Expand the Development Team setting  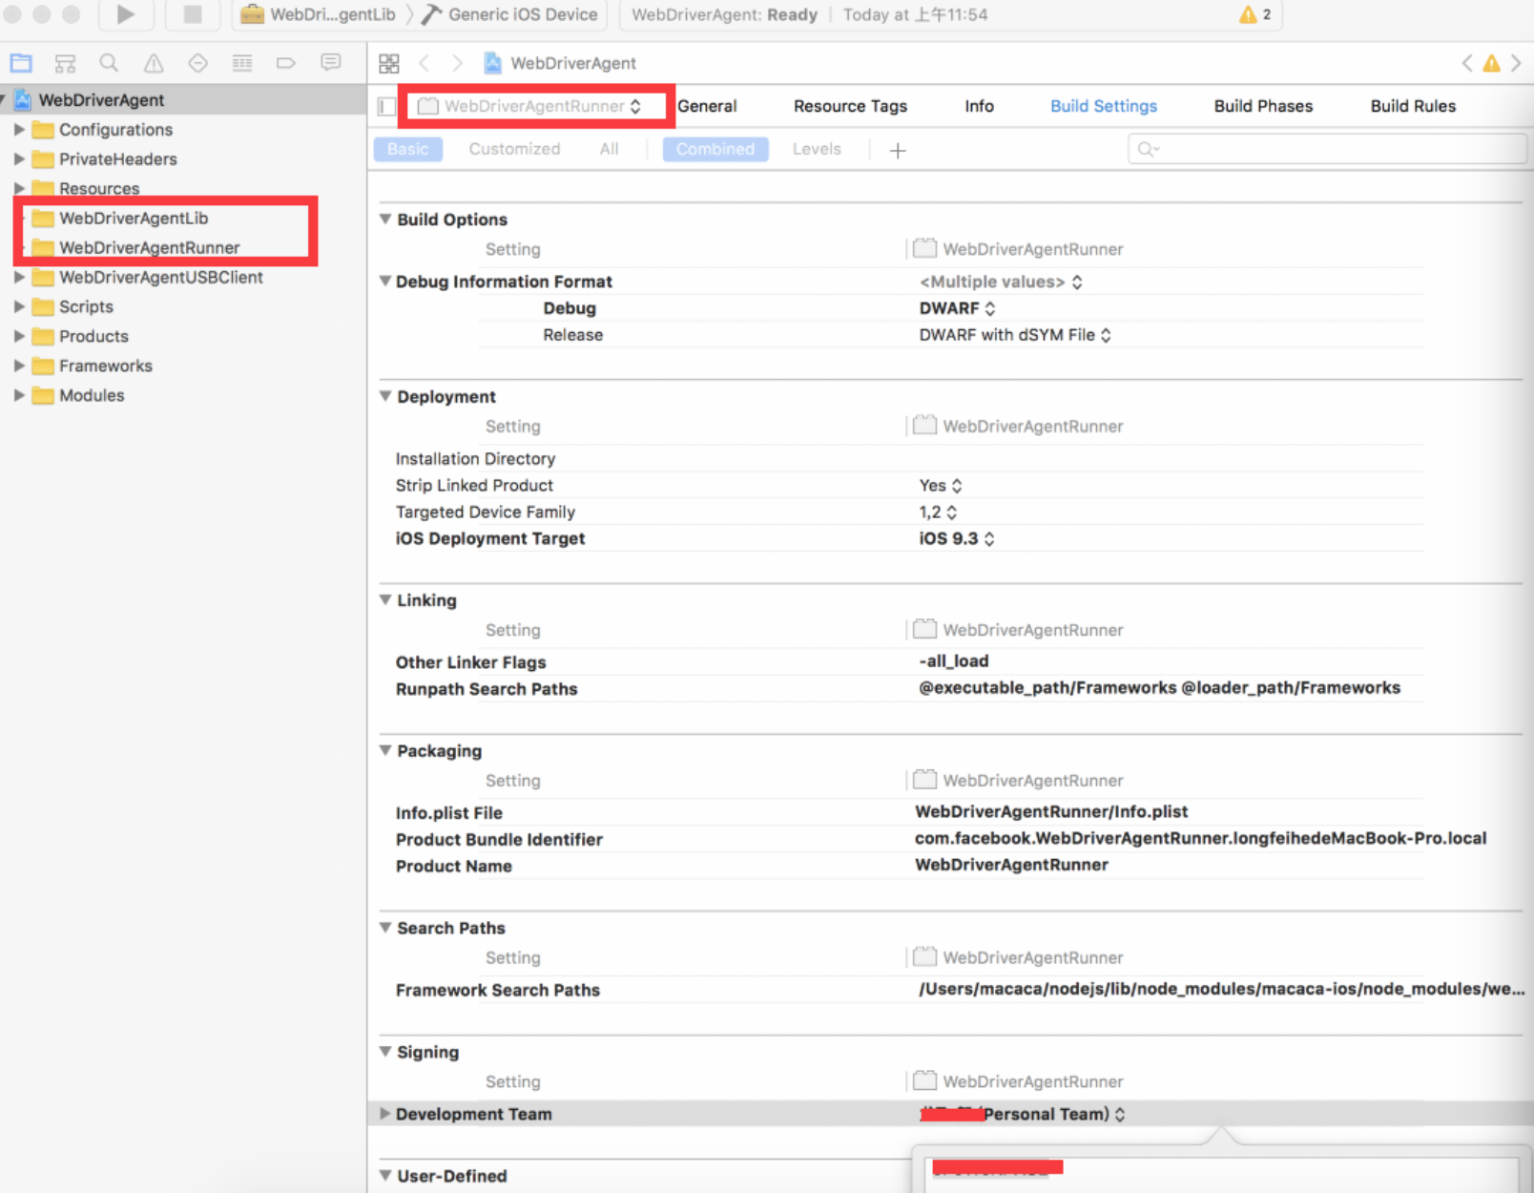(x=385, y=1114)
